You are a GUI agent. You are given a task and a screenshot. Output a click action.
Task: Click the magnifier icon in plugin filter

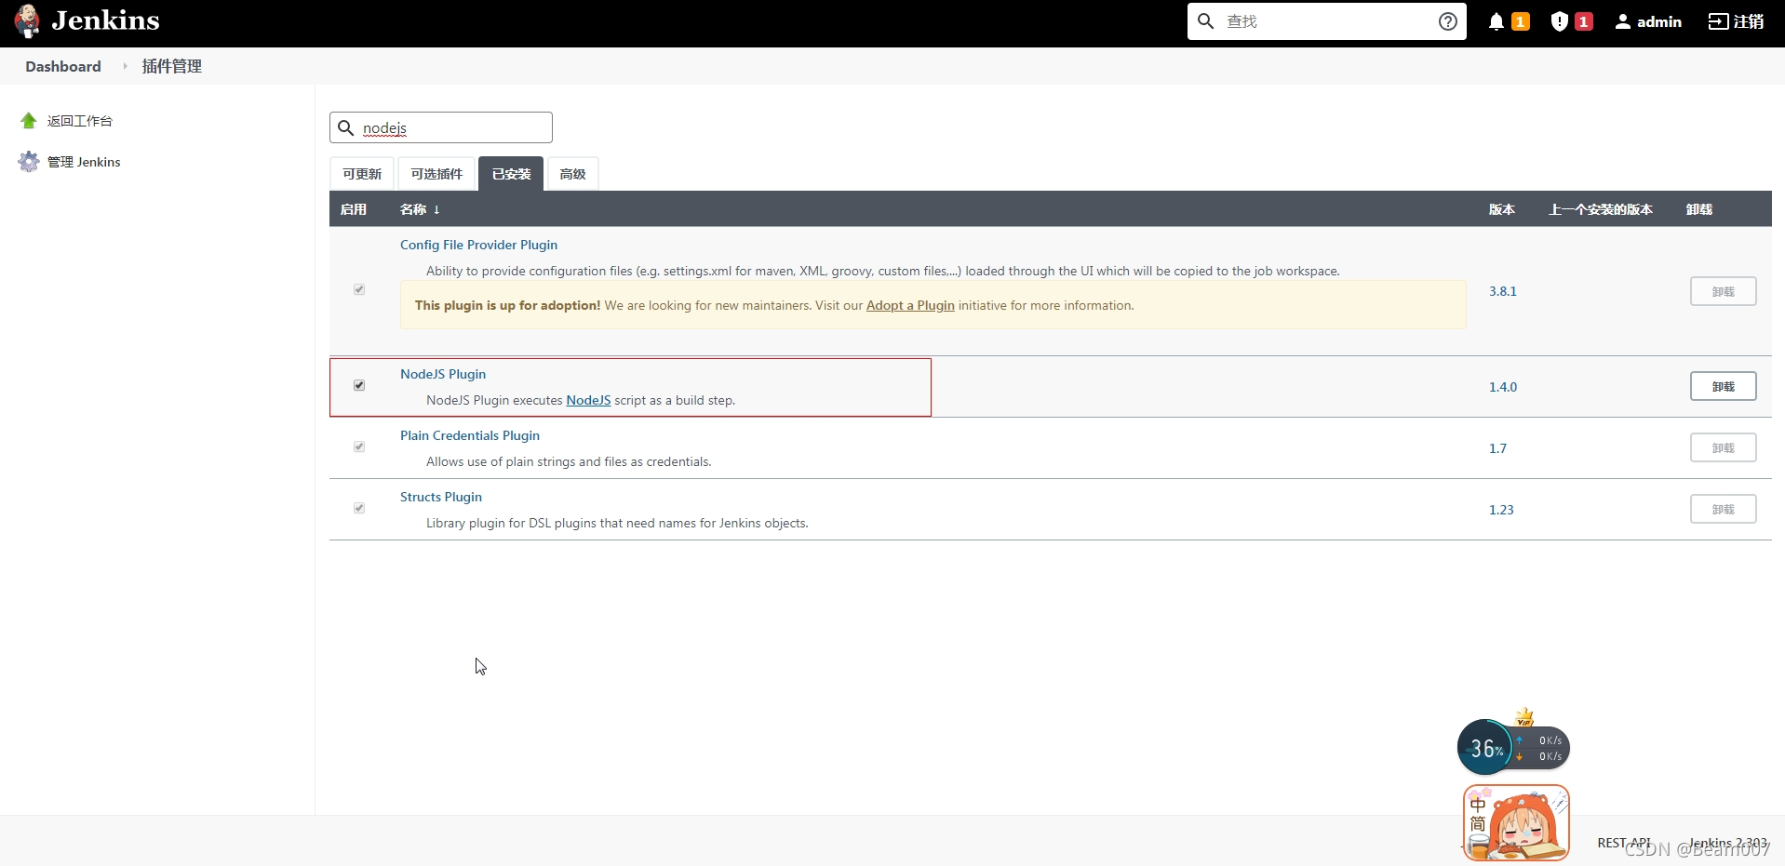point(345,127)
